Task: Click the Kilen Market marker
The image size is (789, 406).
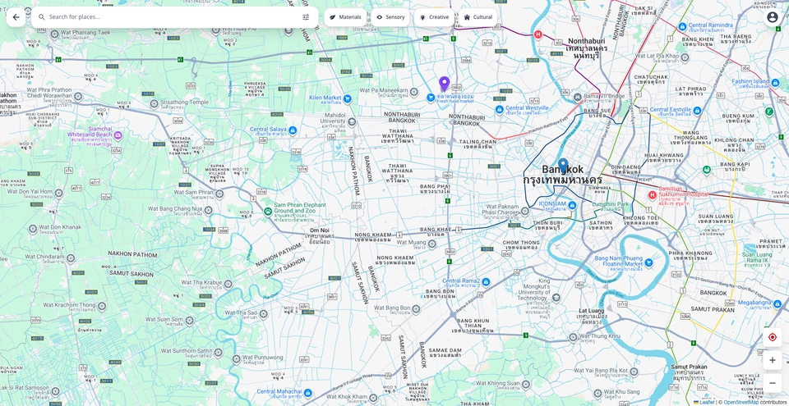Action: tap(347, 98)
